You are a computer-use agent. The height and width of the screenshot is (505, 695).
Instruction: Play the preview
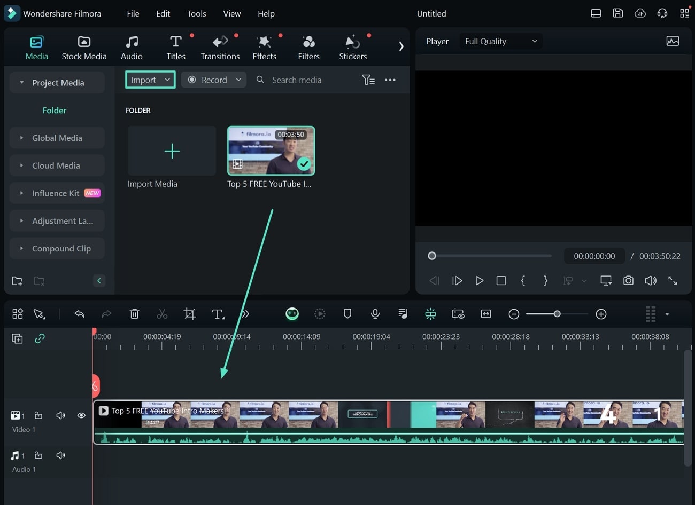[x=480, y=281]
